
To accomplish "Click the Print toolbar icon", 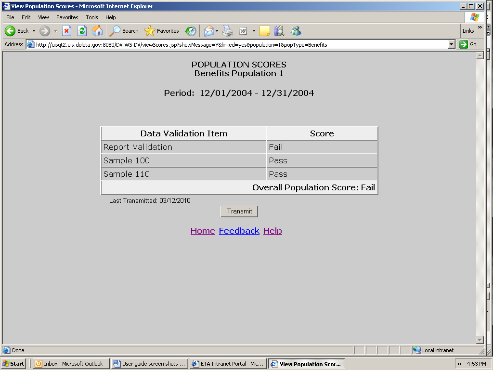I will [x=228, y=31].
